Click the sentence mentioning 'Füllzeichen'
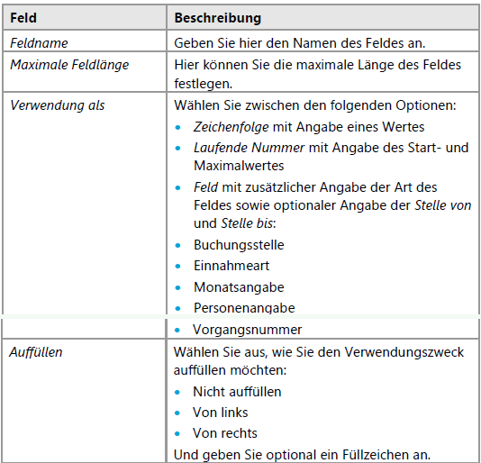This screenshot has height=463, width=481. (302, 455)
